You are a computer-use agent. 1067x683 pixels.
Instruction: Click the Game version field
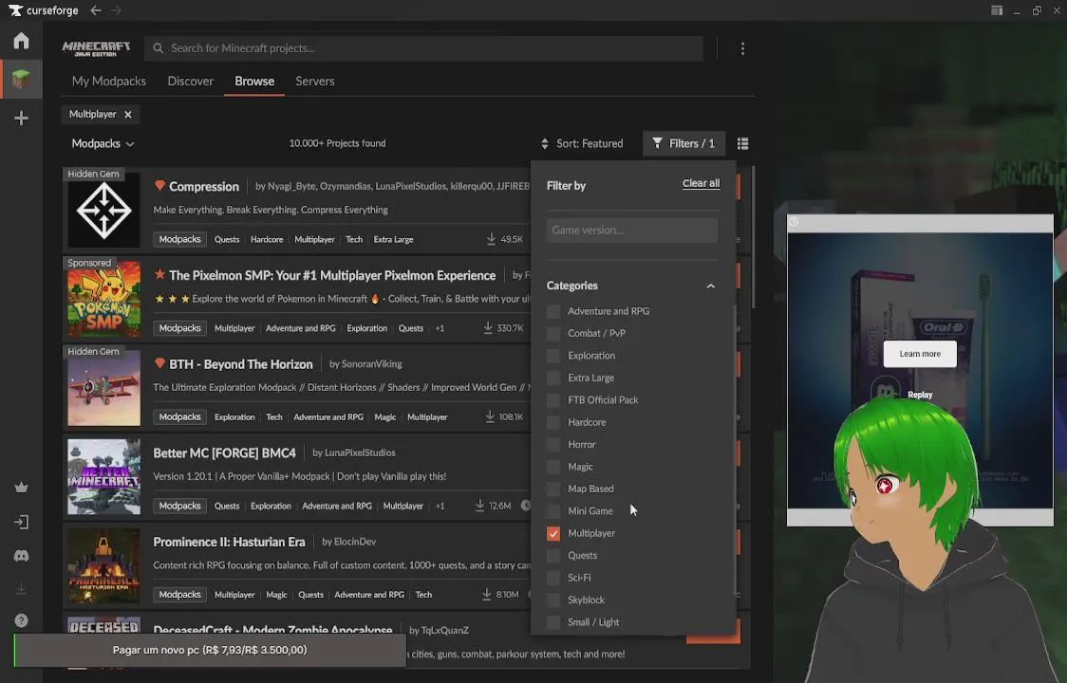[631, 231]
